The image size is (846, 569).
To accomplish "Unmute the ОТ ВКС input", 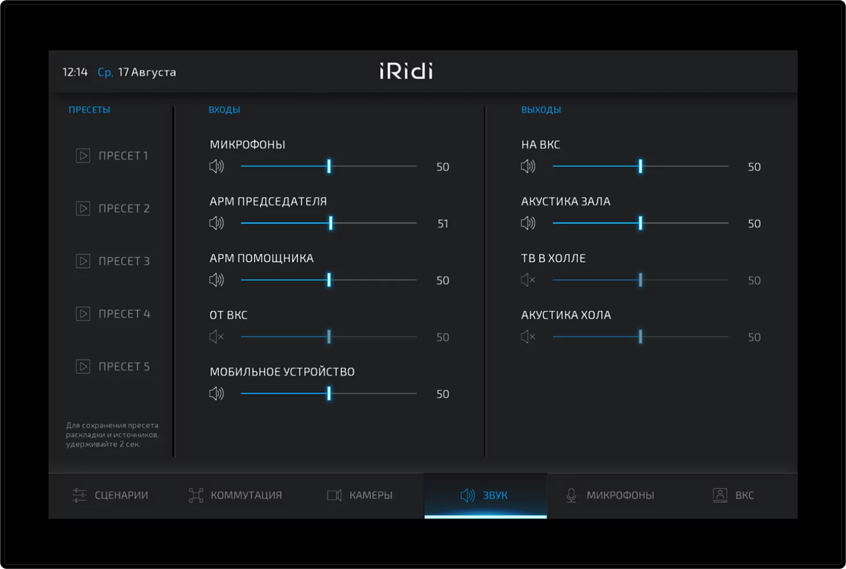I will 217,337.
